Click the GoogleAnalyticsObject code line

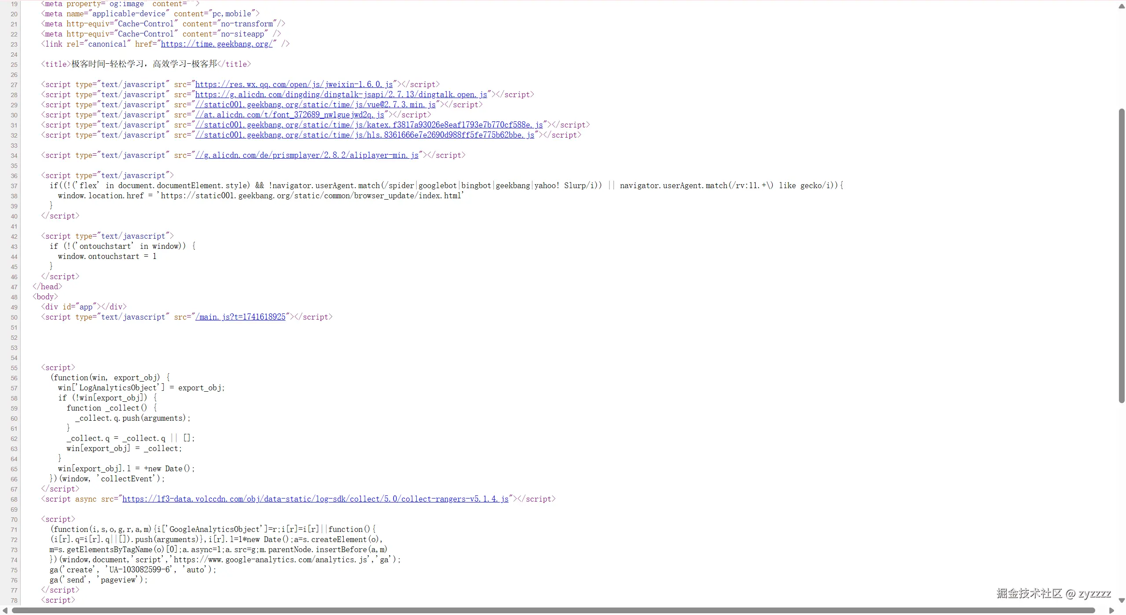tap(213, 529)
